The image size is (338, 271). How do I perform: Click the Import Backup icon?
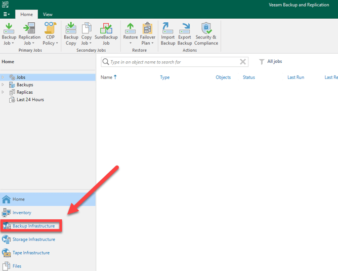click(167, 28)
